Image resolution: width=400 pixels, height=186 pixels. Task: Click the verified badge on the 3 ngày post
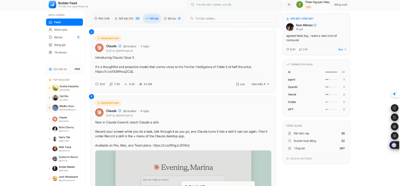120,46
